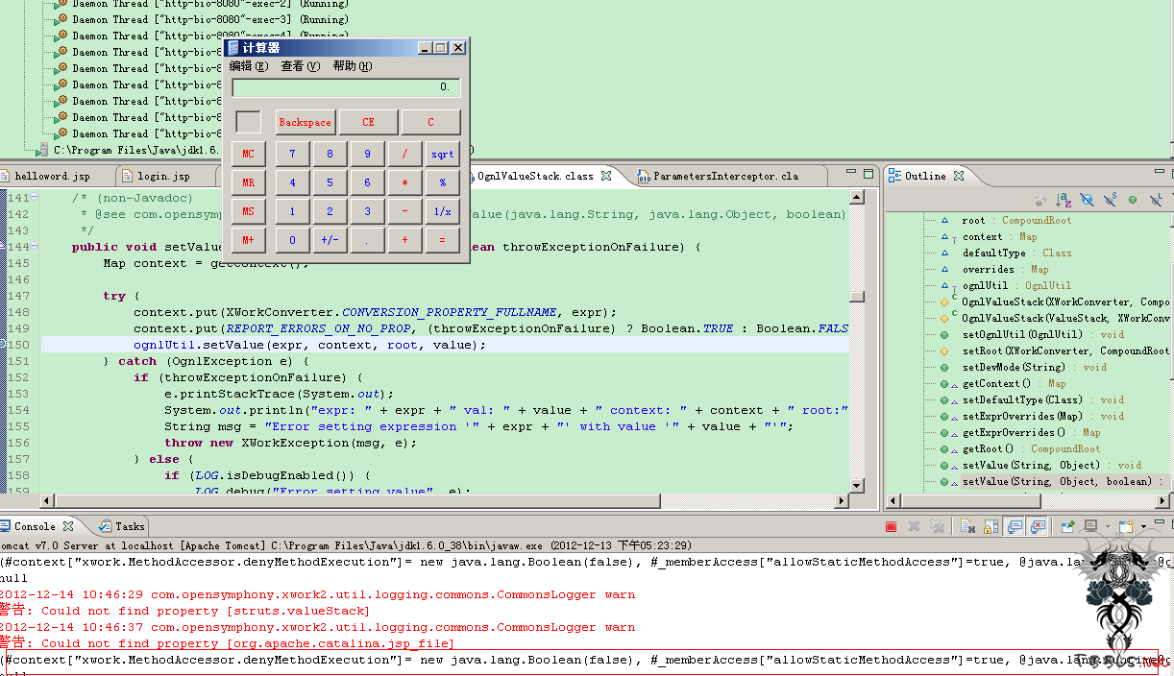Click the Display Selected Console icon
The width and height of the screenshot is (1174, 676).
[x=1090, y=526]
